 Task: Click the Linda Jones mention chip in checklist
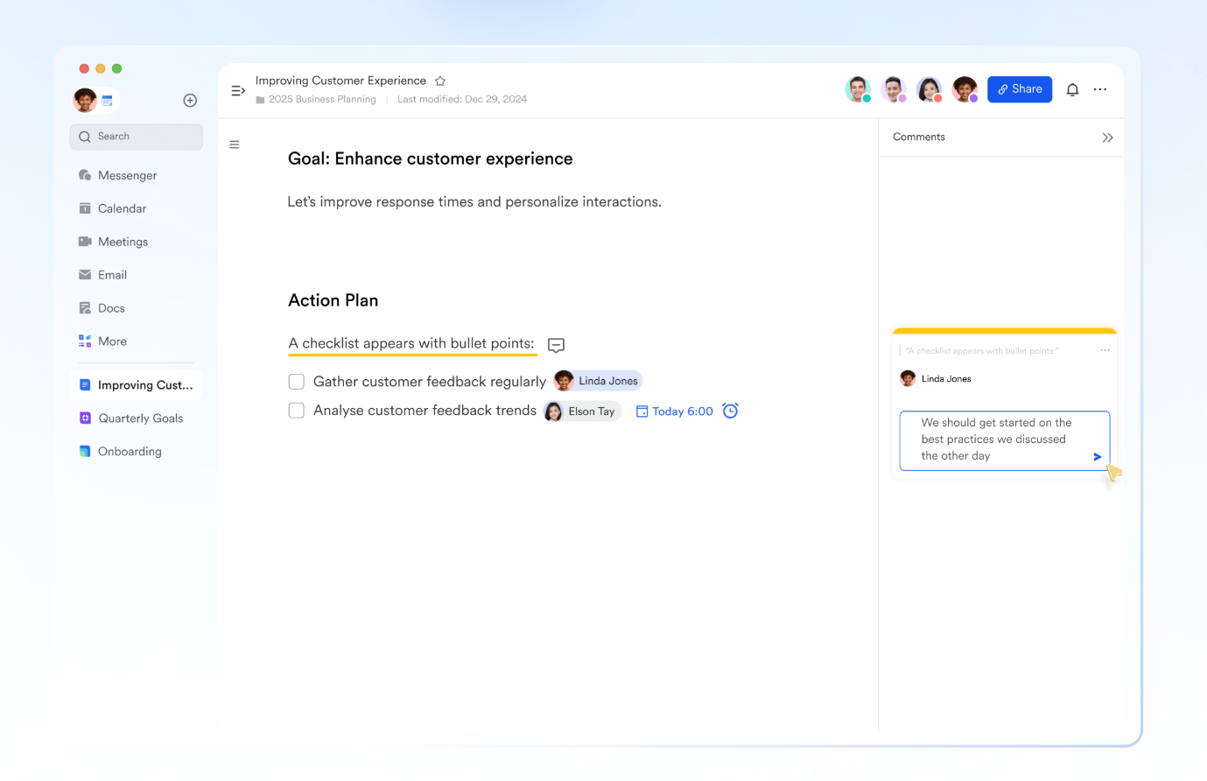(x=598, y=381)
